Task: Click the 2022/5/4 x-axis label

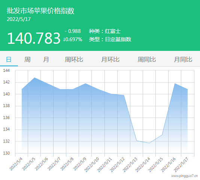Action: (x=16, y=164)
